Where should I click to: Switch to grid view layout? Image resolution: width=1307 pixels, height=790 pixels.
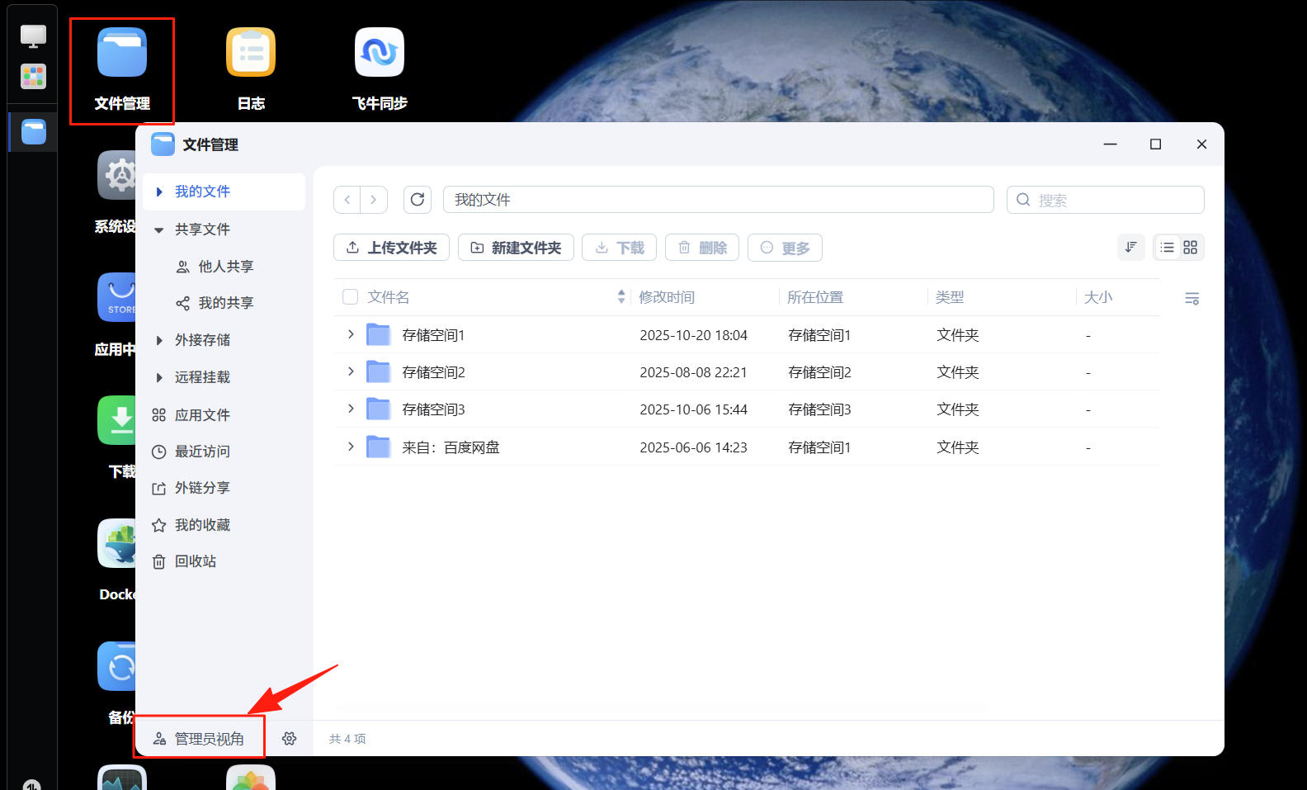[1190, 248]
